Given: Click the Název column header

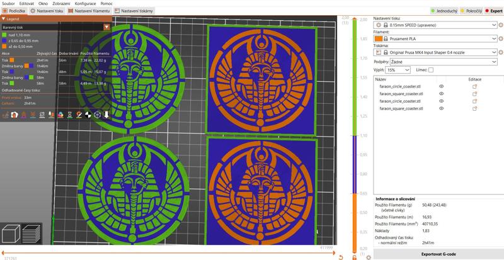Looking at the screenshot, I should pos(381,79).
